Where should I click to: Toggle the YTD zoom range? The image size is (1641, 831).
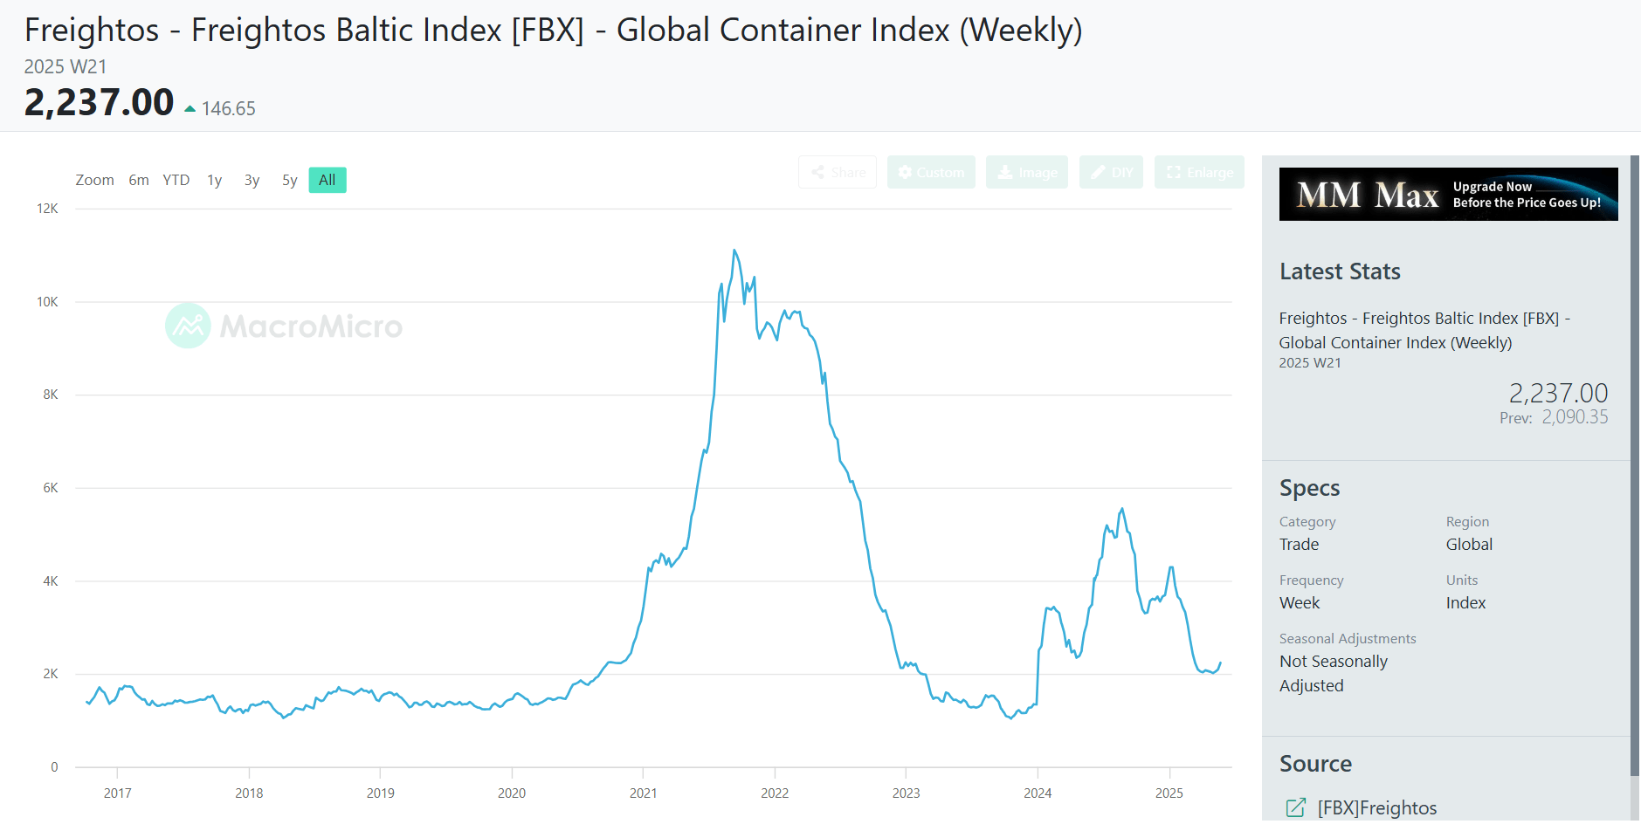(176, 180)
